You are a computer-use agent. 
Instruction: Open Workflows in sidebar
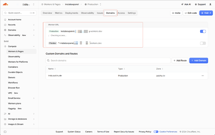13,83
